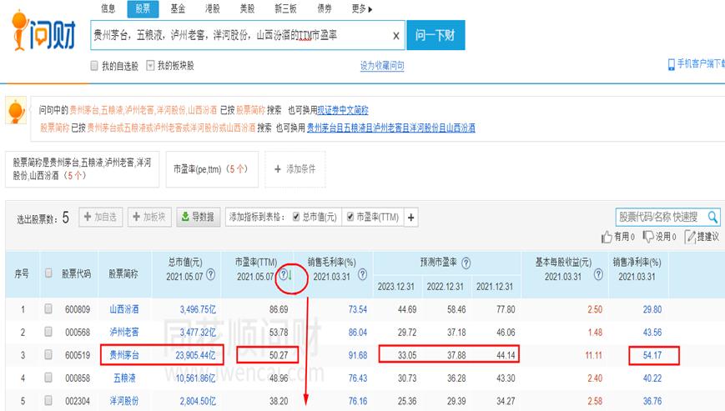Image resolution: width=725 pixels, height=411 pixels.
Task: Open the 手机客户端下载 phone icon link
Action: [x=672, y=65]
